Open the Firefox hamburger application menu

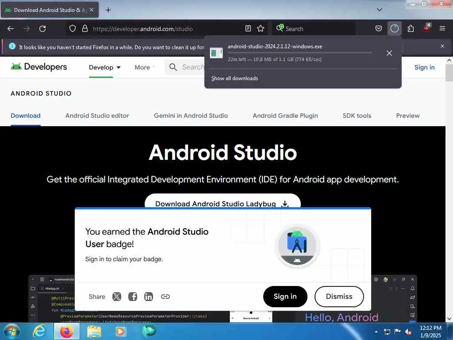pos(442,29)
